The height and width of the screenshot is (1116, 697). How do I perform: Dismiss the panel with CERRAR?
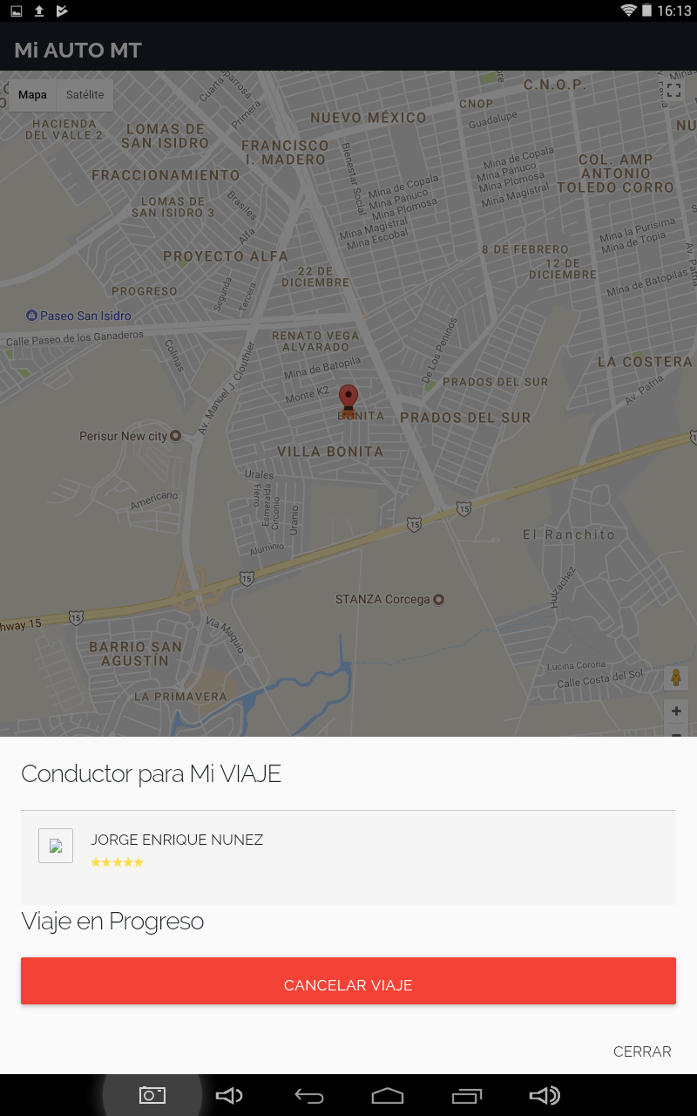(x=642, y=1051)
